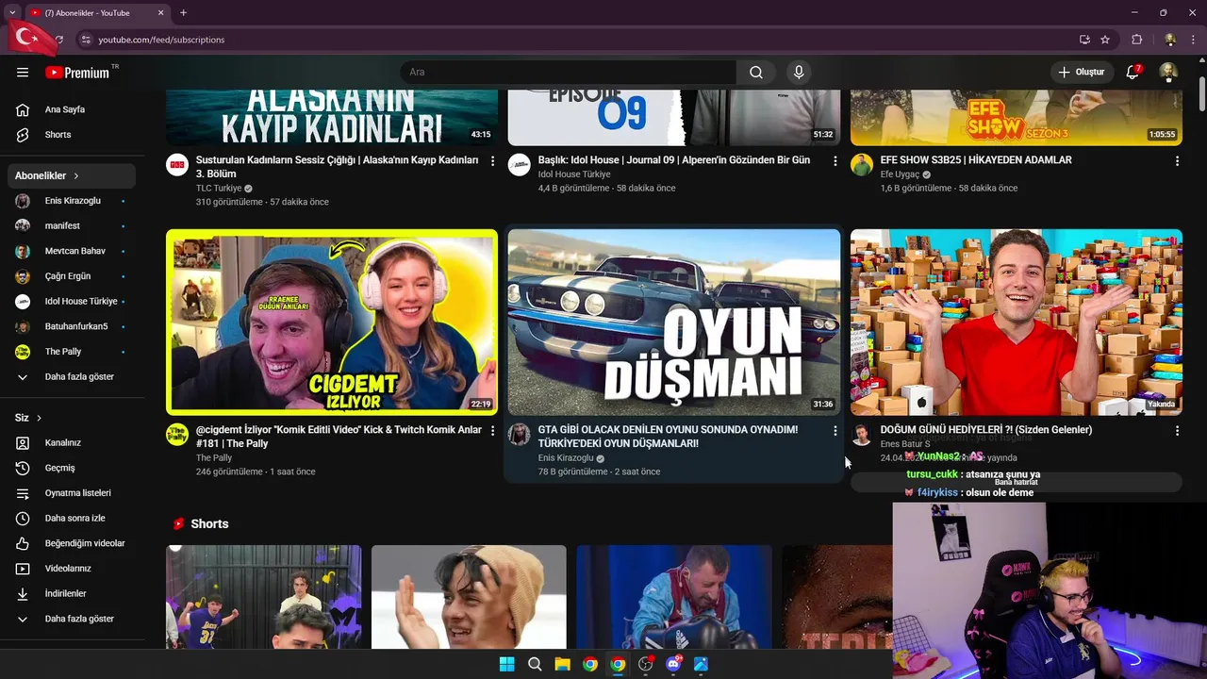Open the EFE SHOW S3B25 video title
Viewport: 1207px width, 679px height.
coord(976,160)
